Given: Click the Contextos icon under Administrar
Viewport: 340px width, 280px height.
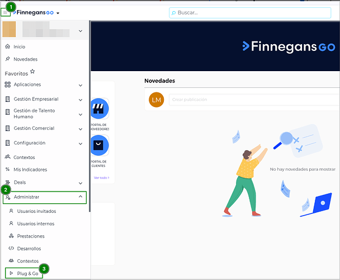Looking at the screenshot, I should pos(11,260).
